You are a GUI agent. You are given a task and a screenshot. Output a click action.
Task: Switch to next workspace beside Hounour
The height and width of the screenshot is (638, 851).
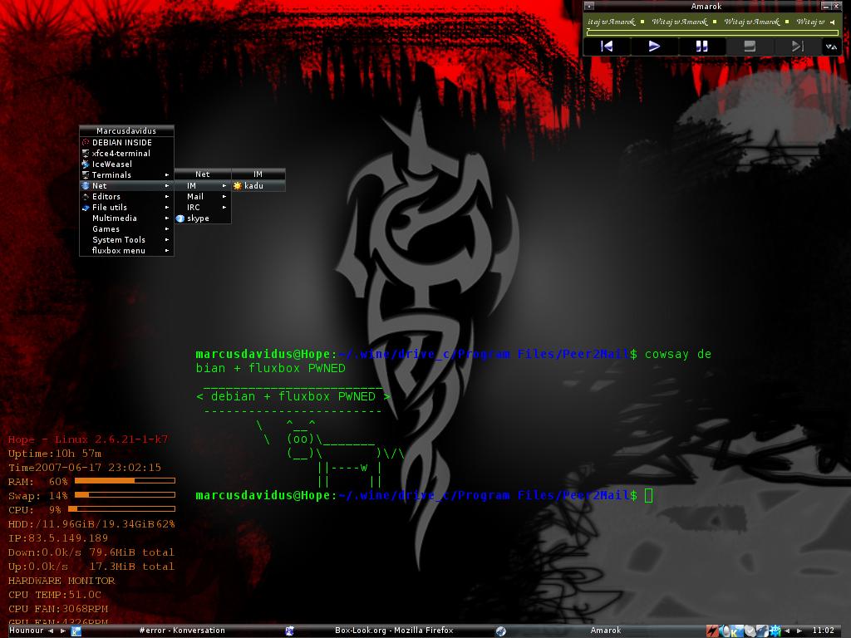click(x=63, y=631)
